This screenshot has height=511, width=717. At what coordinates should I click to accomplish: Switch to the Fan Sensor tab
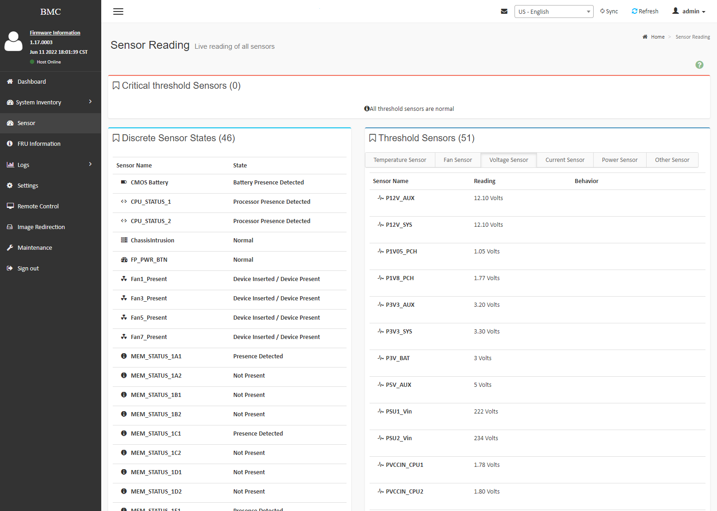coord(457,160)
